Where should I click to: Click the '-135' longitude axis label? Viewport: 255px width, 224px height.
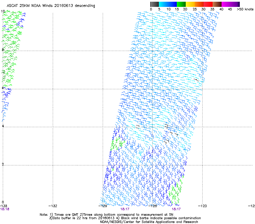pyautogui.click(x=3, y=206)
